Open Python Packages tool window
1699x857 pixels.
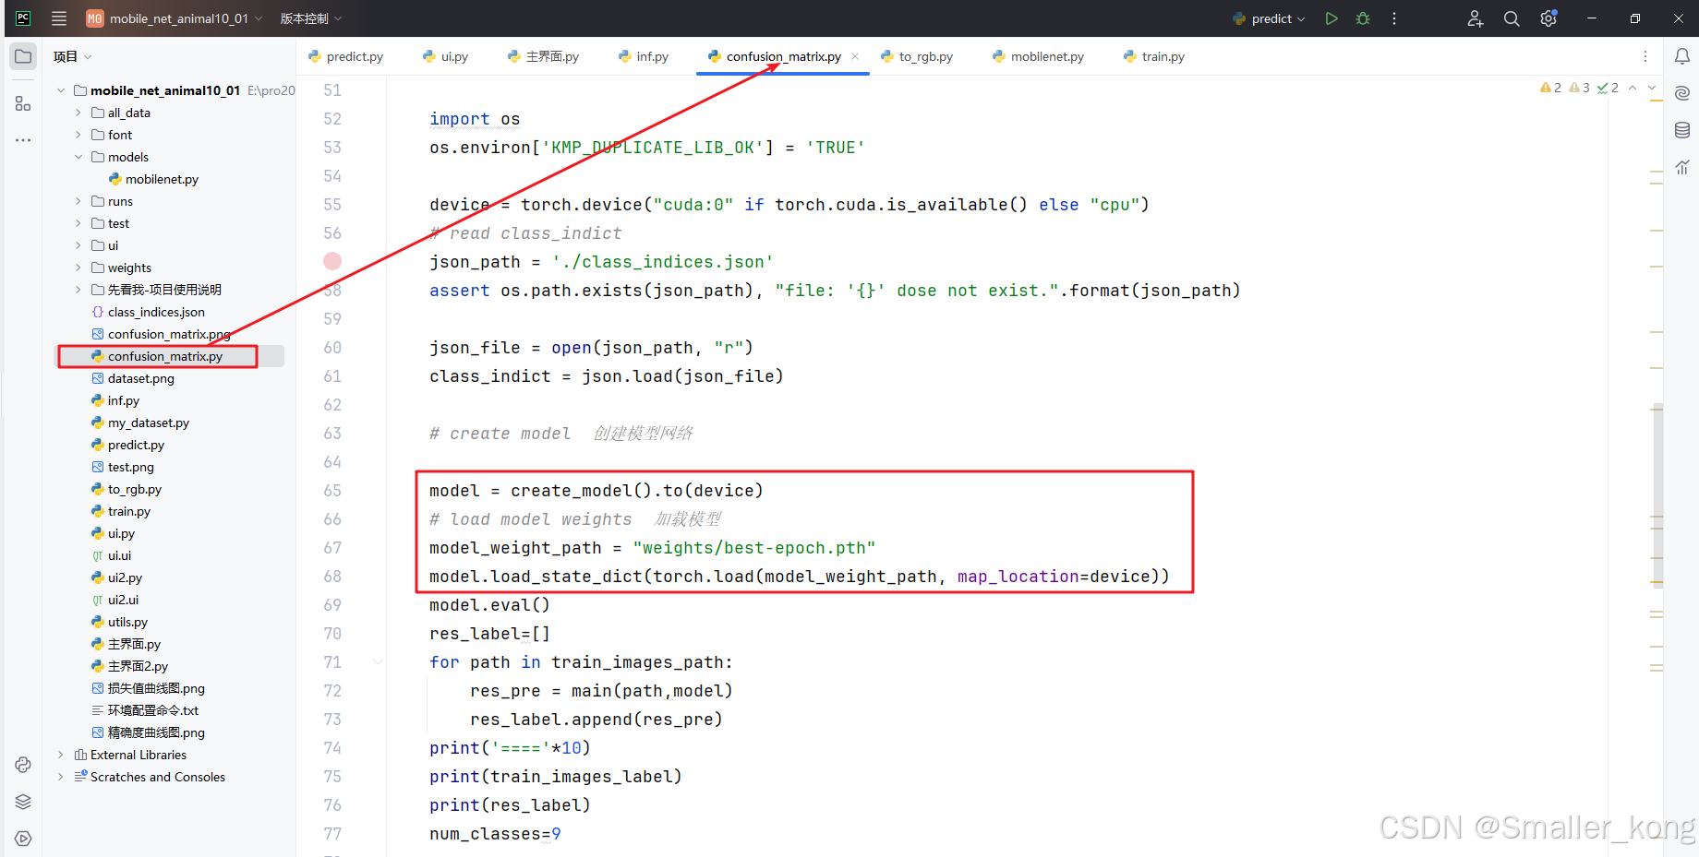pyautogui.click(x=23, y=765)
